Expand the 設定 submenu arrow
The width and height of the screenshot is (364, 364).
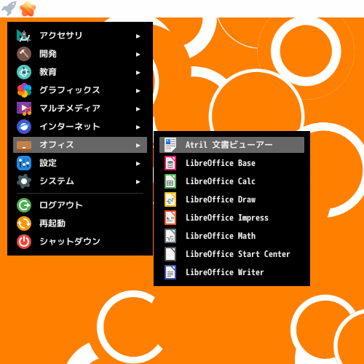pos(138,164)
